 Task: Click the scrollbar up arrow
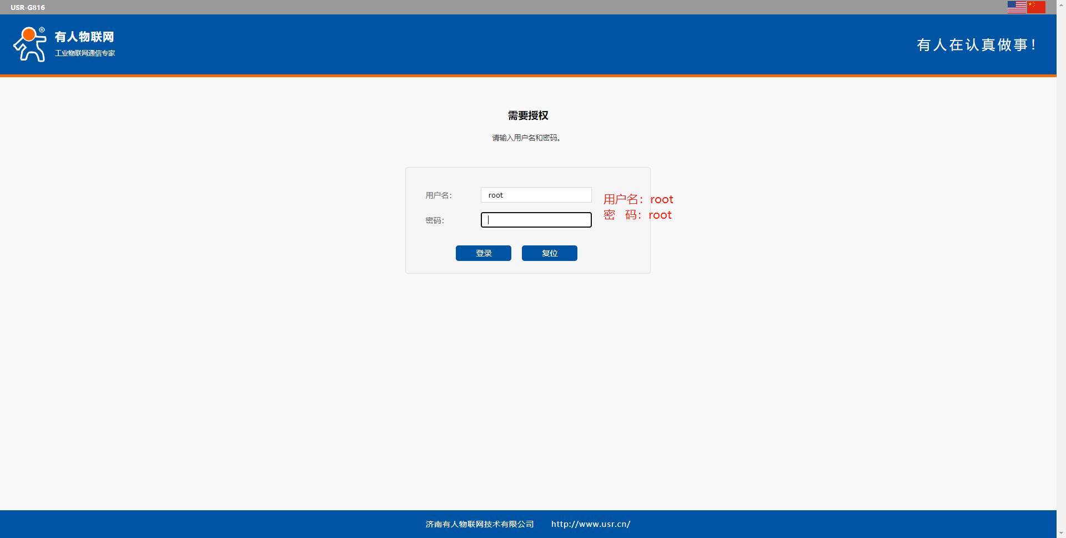click(x=1061, y=4)
